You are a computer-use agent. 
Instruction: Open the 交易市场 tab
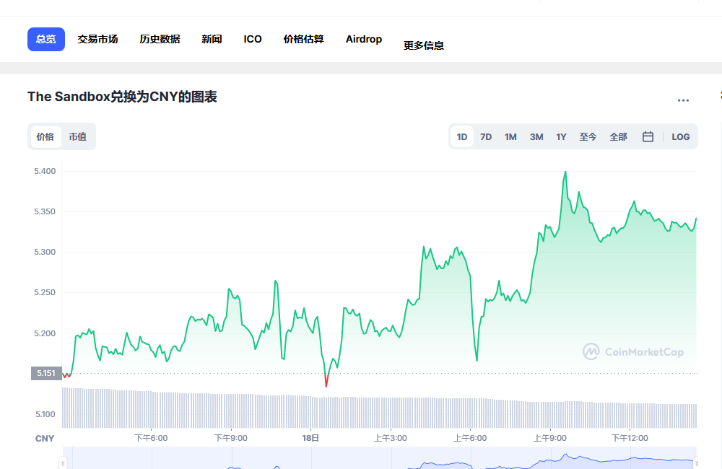point(97,39)
